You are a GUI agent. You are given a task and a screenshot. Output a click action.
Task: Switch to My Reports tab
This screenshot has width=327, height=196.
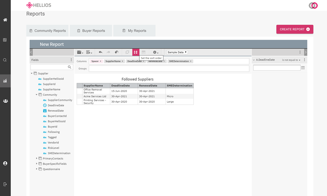coord(134,31)
